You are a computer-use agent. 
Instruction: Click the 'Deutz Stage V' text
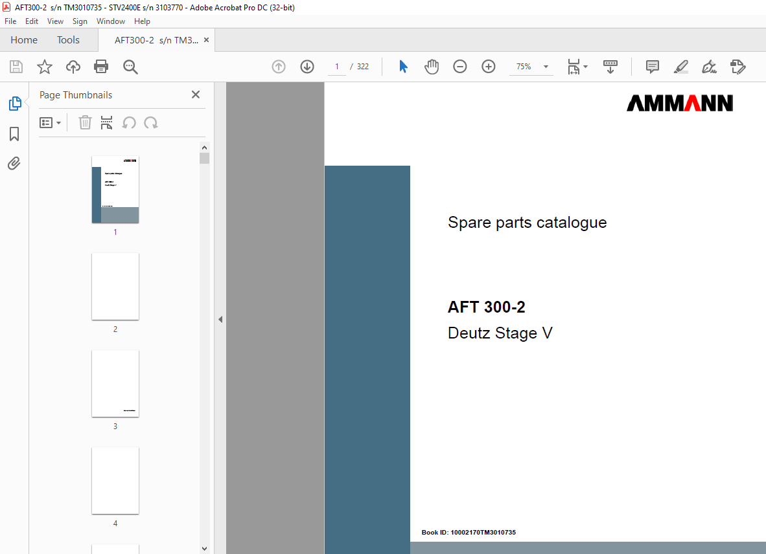point(500,333)
